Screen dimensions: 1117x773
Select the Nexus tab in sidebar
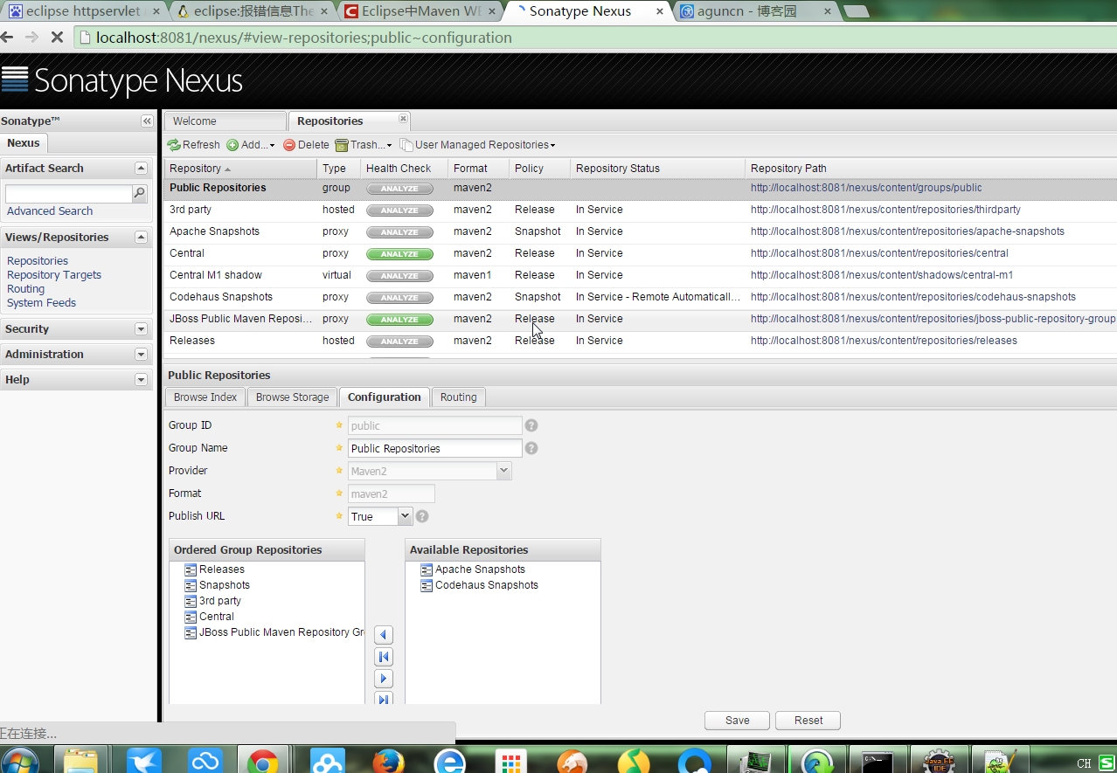pos(24,143)
